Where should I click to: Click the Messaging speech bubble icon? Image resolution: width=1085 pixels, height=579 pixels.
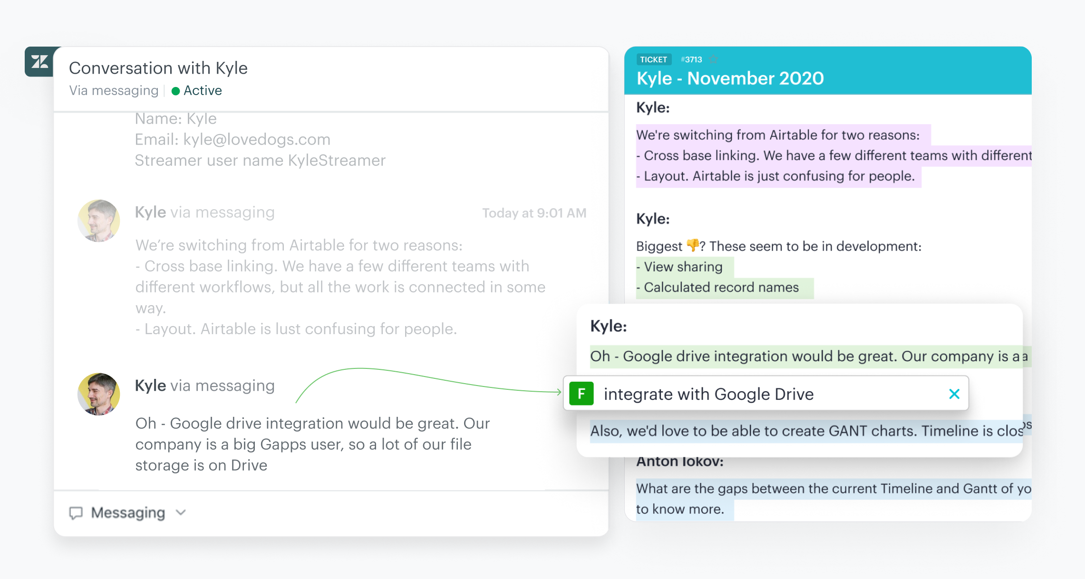click(76, 512)
